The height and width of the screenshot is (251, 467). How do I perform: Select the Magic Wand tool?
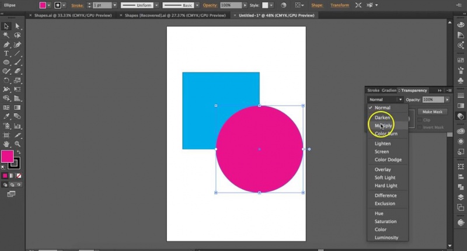tap(6, 35)
